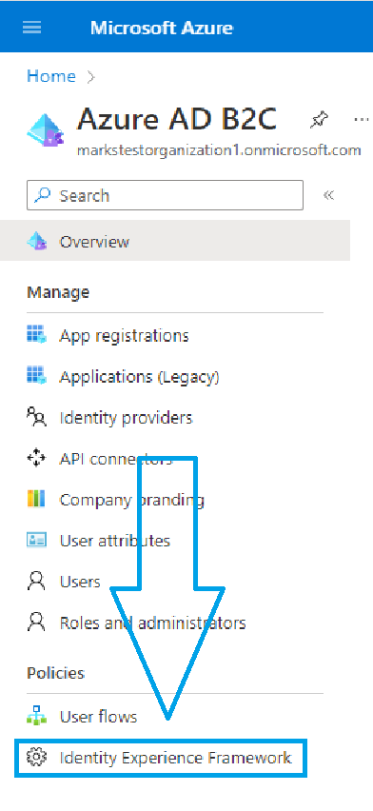373x811 pixels.
Task: Click the Azure AD B2C logo icon
Action: (x=45, y=130)
